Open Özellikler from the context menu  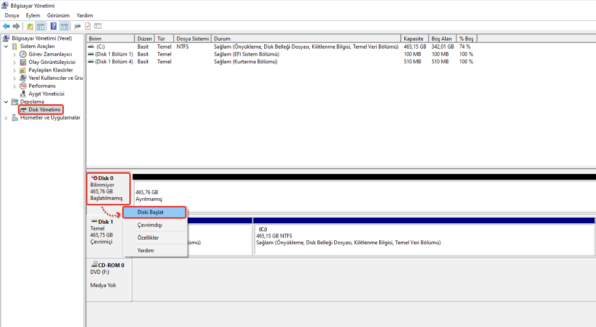(148, 238)
